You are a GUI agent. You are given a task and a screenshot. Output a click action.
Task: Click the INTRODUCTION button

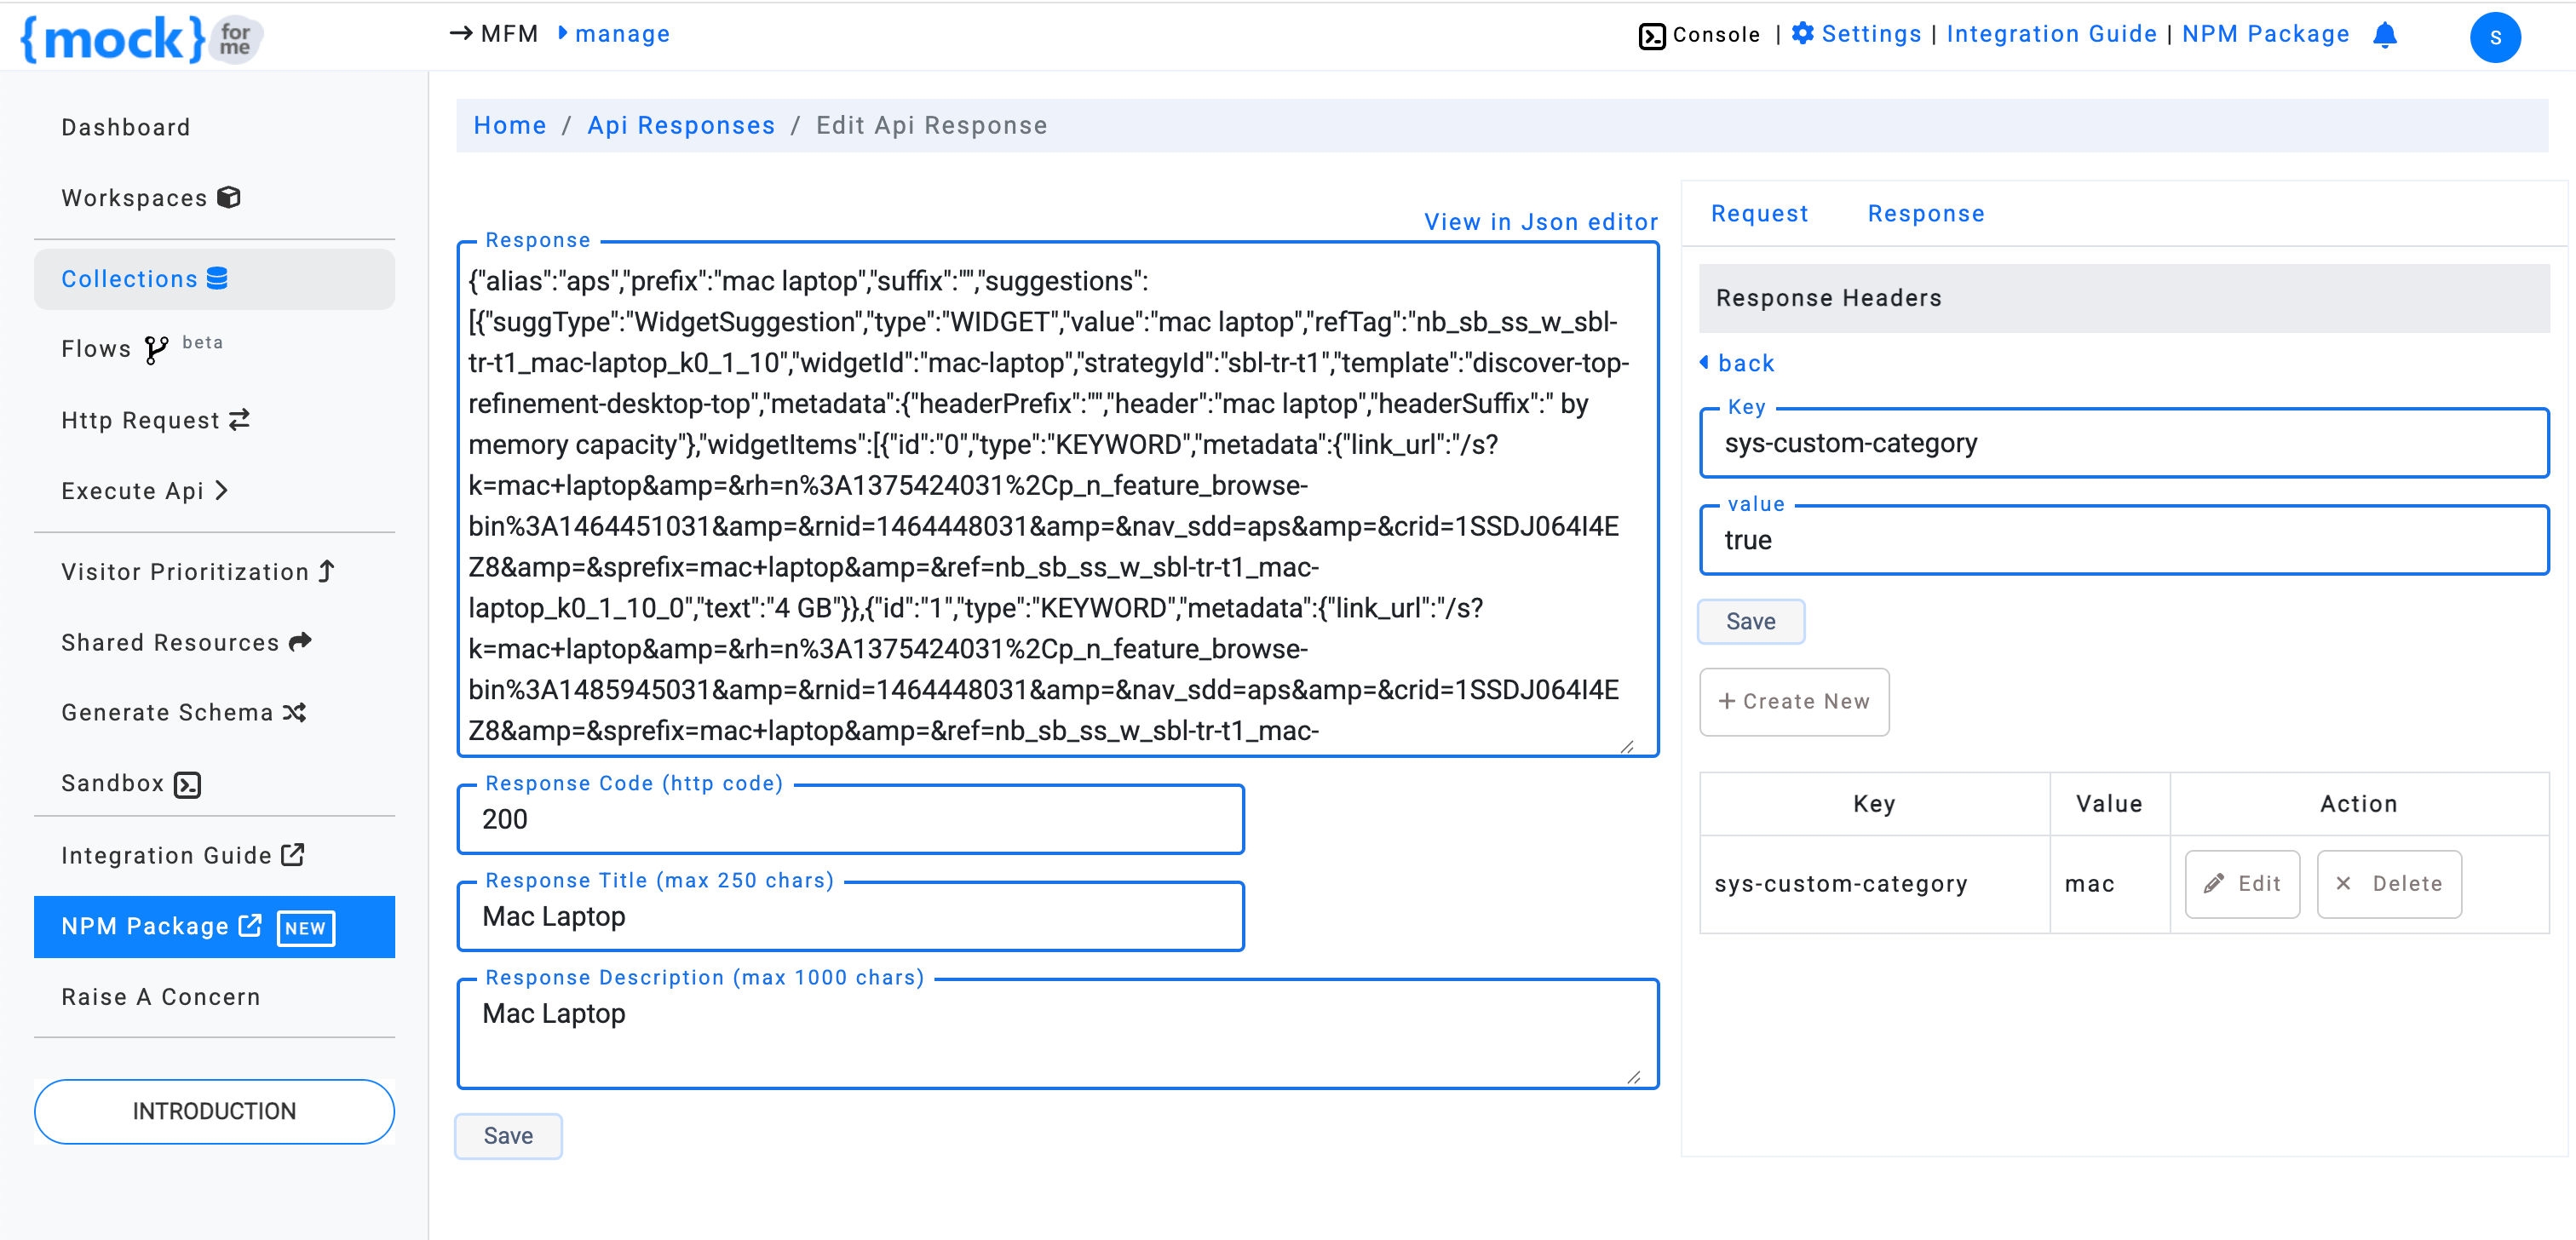(x=214, y=1111)
